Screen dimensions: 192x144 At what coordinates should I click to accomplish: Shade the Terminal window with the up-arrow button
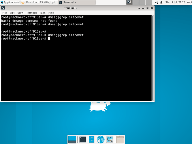pyautogui.click(x=139, y=8)
